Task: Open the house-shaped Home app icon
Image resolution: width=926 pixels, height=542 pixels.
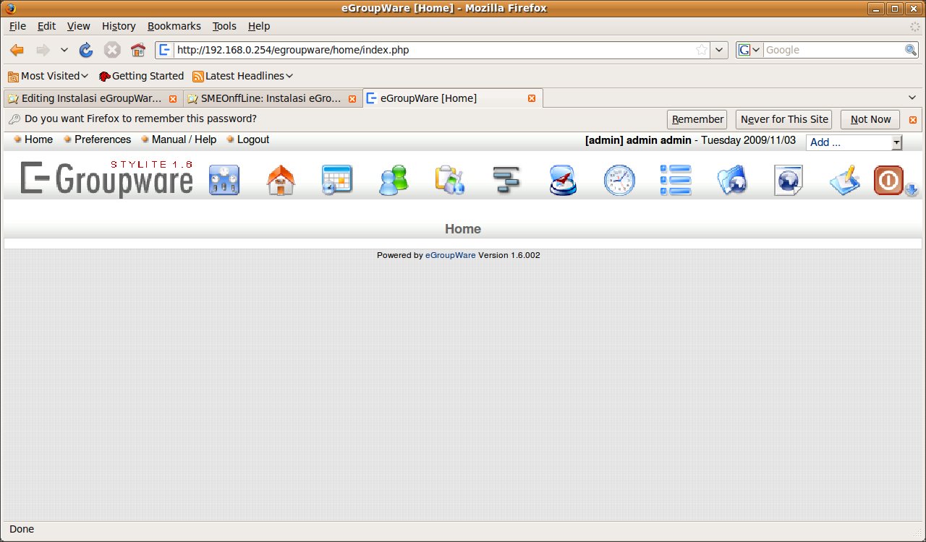Action: [281, 180]
